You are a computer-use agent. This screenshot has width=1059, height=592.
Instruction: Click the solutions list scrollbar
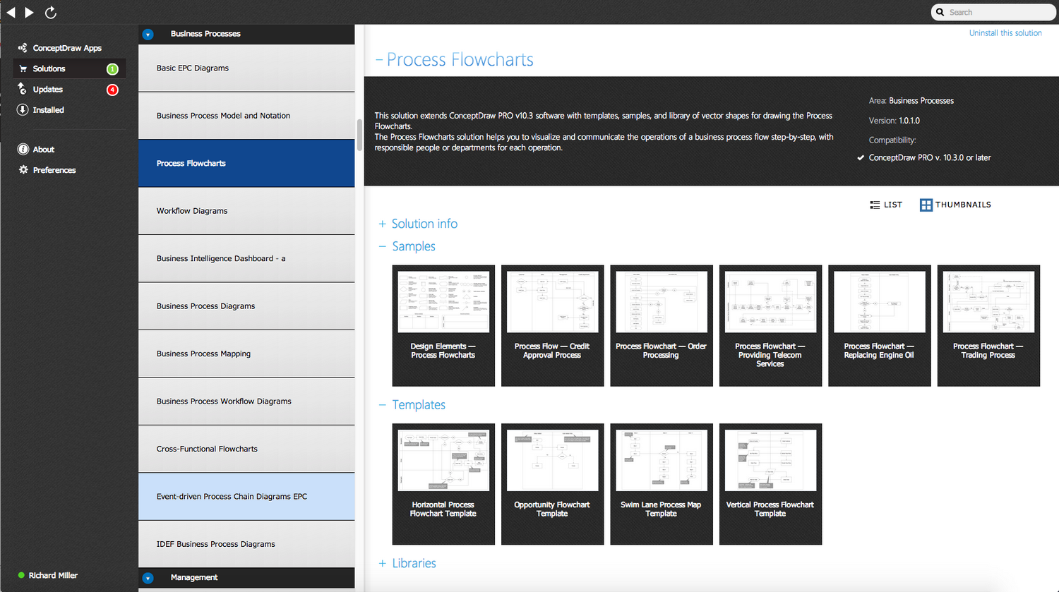pyautogui.click(x=359, y=135)
